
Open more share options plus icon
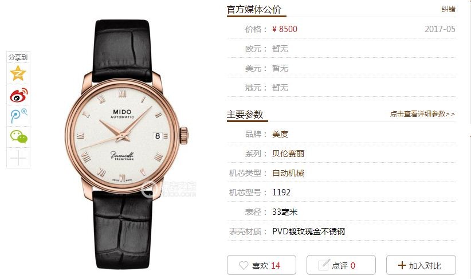tap(18, 158)
